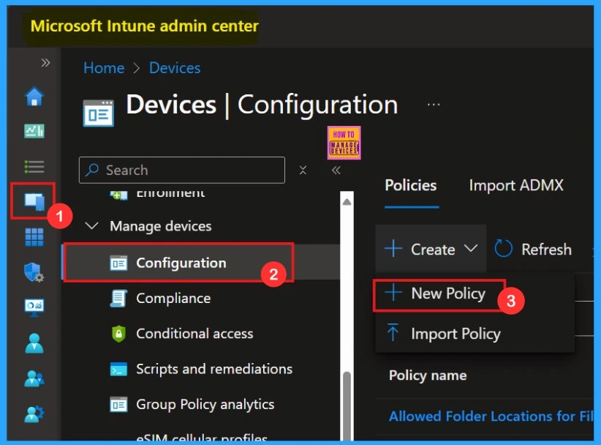Open Group Policy analytics item
Screen dimensions: 601x445
coord(205,404)
